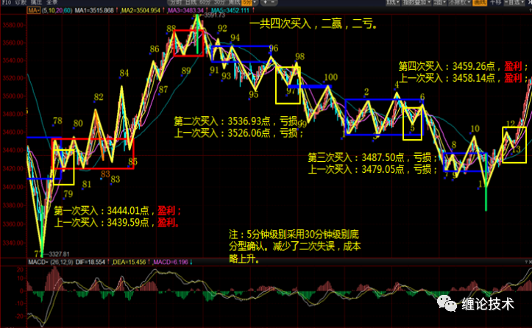Click the MACD axis label 20
The image size is (532, 328).
click(20, 269)
